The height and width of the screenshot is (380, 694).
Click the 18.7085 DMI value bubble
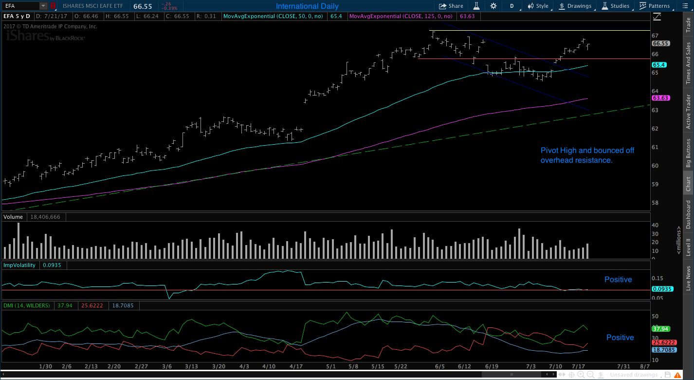tap(664, 349)
